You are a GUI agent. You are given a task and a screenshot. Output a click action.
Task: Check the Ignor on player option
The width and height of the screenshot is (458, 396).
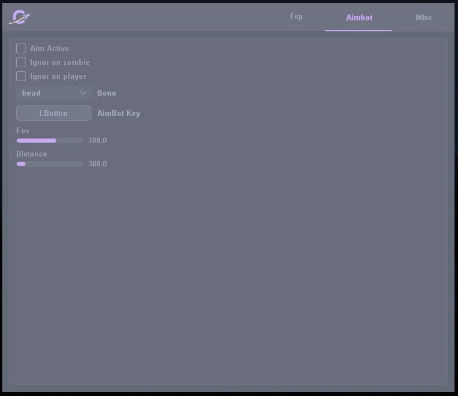pos(21,77)
